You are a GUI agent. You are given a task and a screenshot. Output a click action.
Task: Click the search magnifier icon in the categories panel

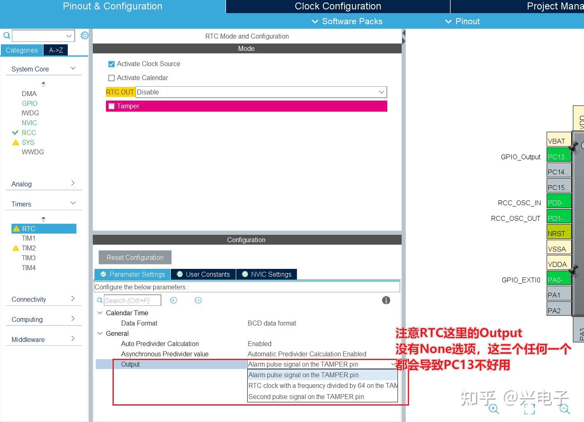pyautogui.click(x=7, y=36)
